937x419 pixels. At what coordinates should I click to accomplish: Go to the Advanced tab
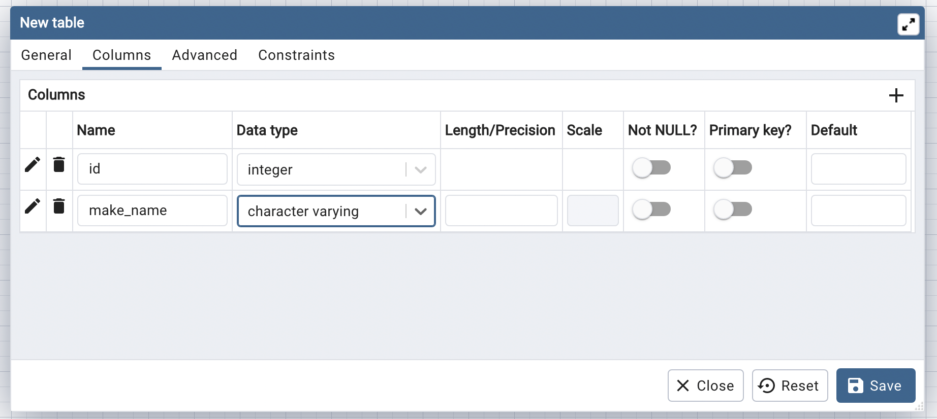[204, 55]
